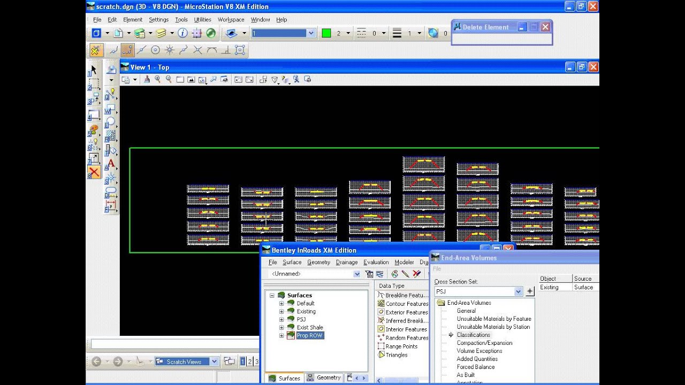Select the Existing surface in tree

306,311
